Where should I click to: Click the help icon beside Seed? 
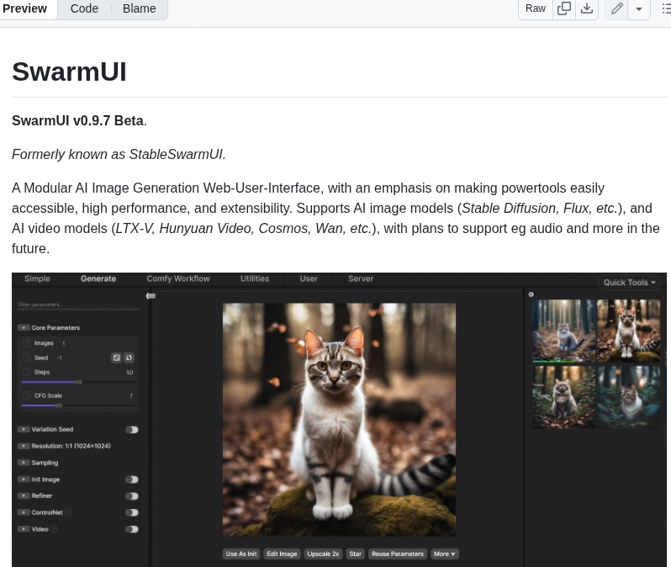point(27,358)
